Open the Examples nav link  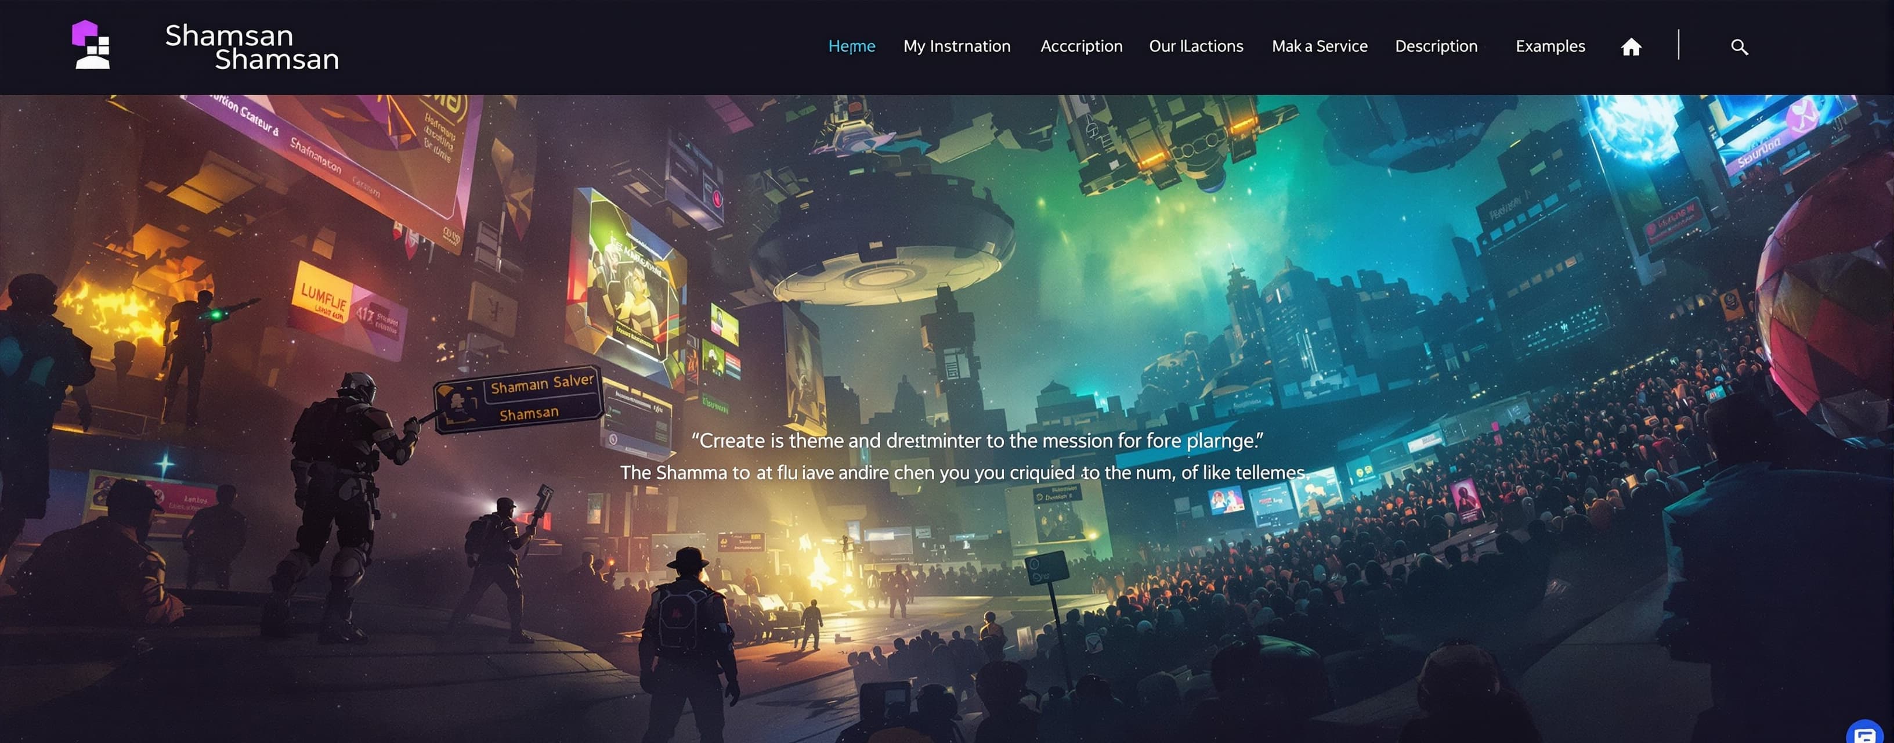1550,46
